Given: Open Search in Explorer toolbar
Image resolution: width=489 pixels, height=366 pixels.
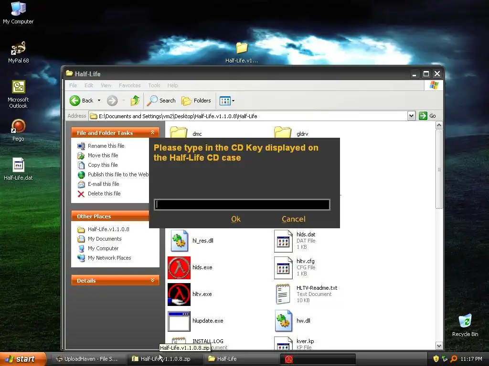Looking at the screenshot, I should [x=161, y=101].
